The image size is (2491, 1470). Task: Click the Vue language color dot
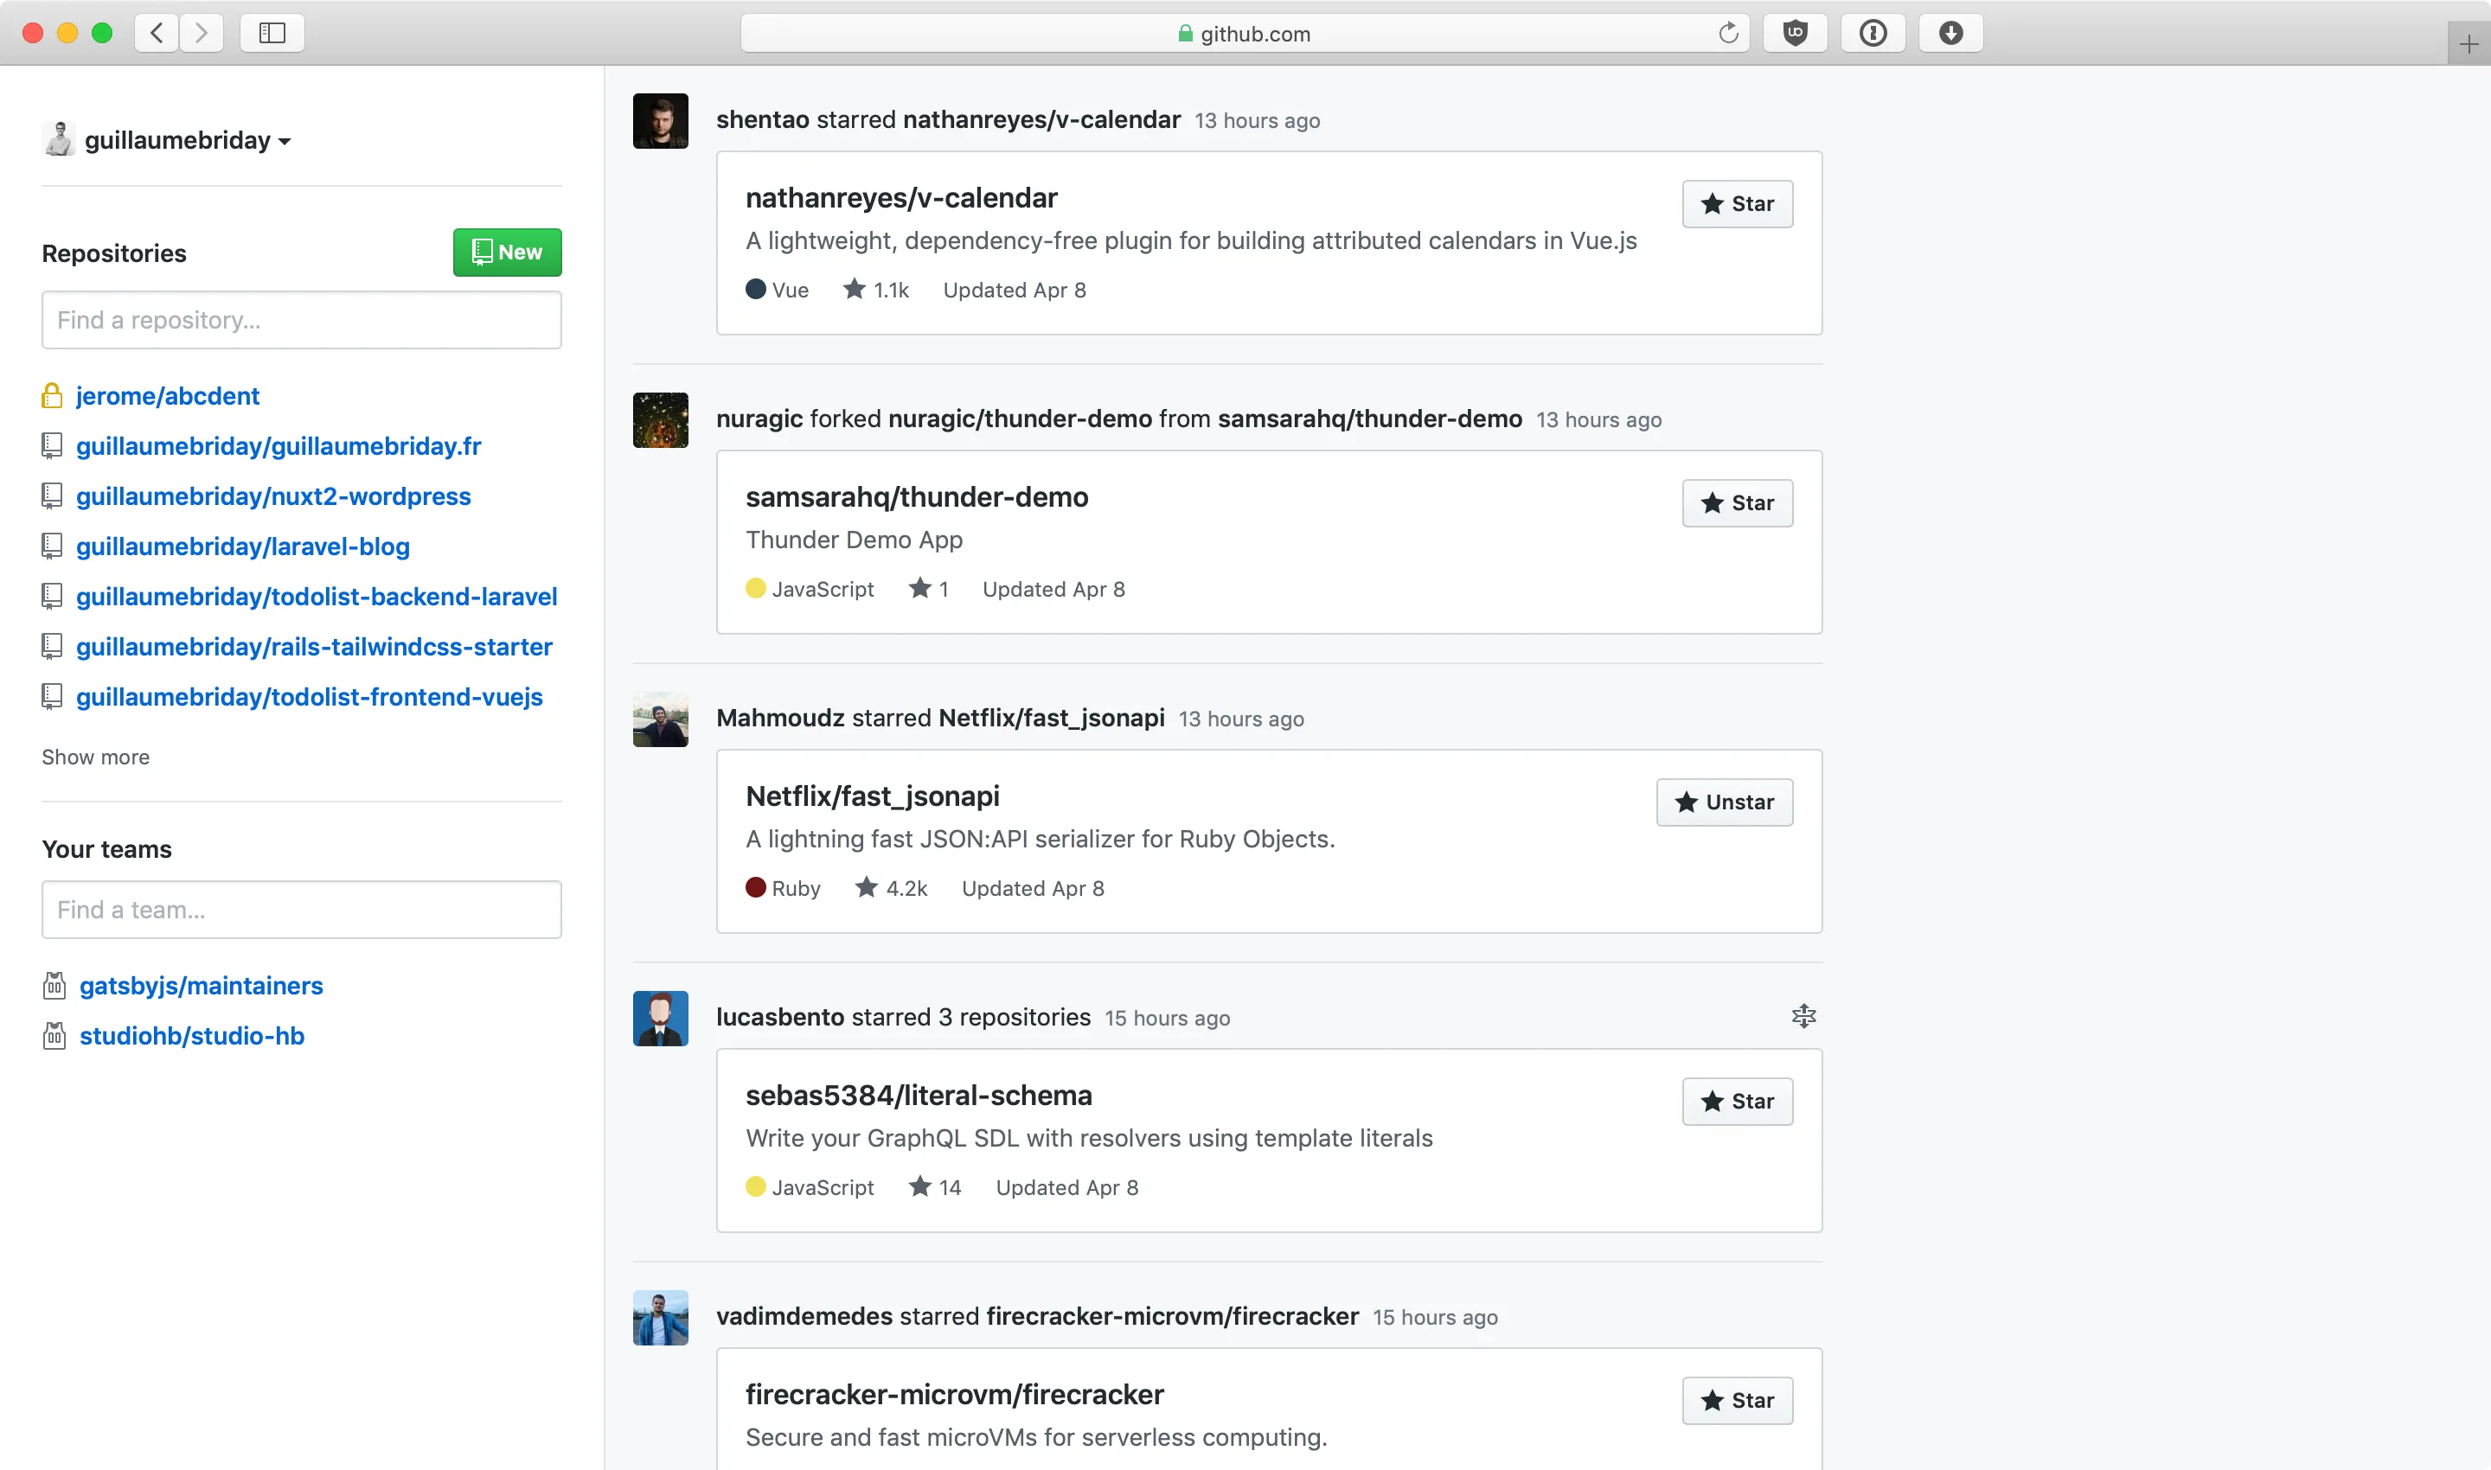tap(756, 290)
